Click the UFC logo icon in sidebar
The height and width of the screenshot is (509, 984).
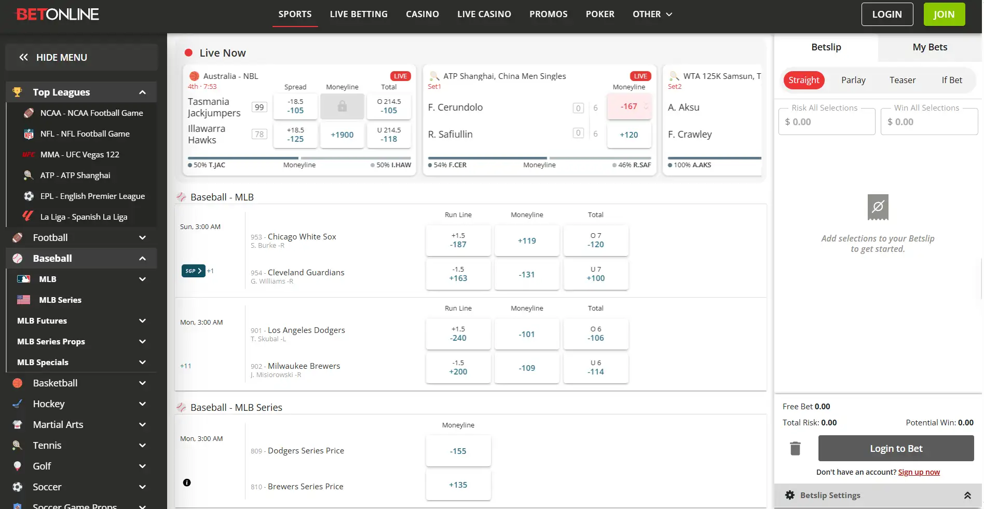29,154
